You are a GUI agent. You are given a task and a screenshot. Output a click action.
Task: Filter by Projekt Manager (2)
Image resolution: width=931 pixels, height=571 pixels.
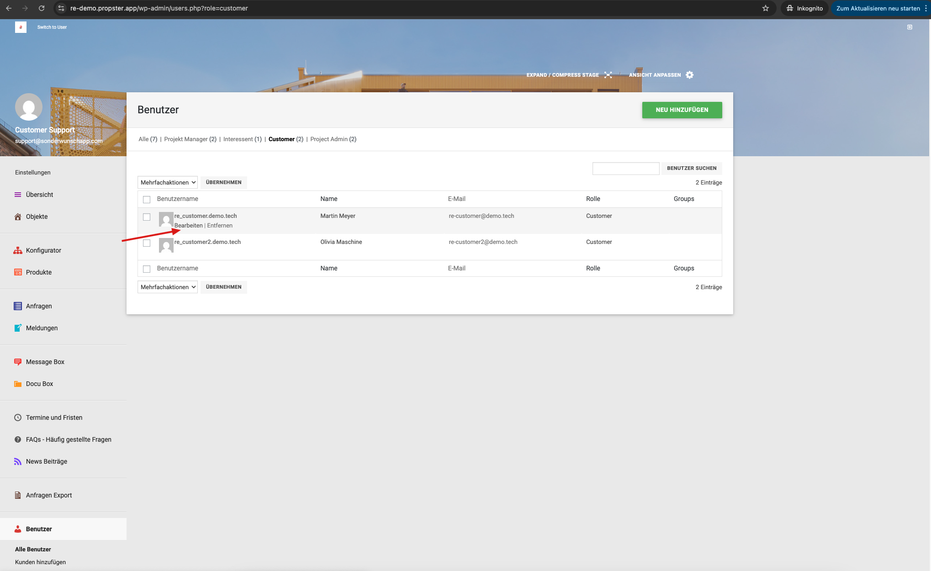(190, 139)
